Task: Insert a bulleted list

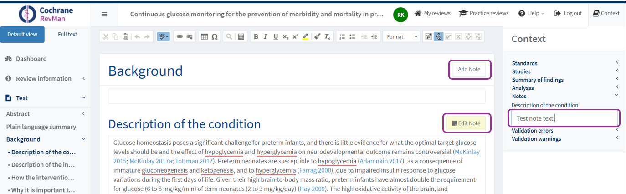Action: coord(351,37)
